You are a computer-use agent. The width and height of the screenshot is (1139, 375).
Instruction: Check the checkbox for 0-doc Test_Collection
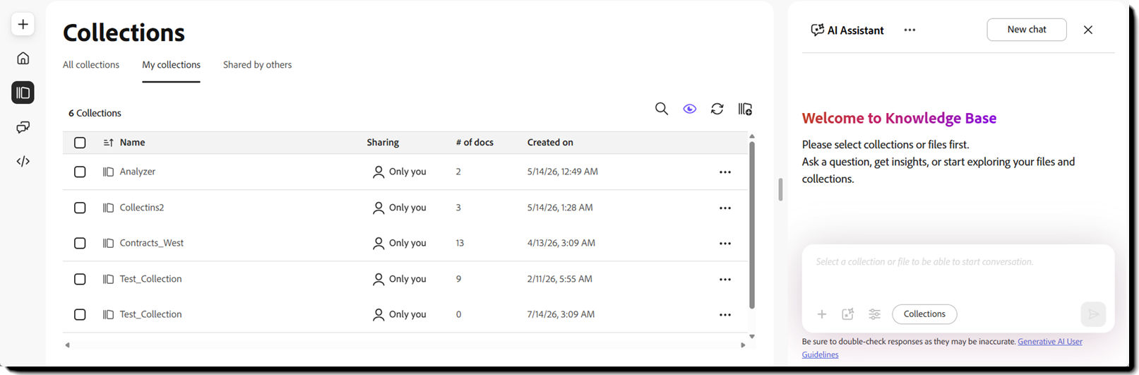point(80,314)
